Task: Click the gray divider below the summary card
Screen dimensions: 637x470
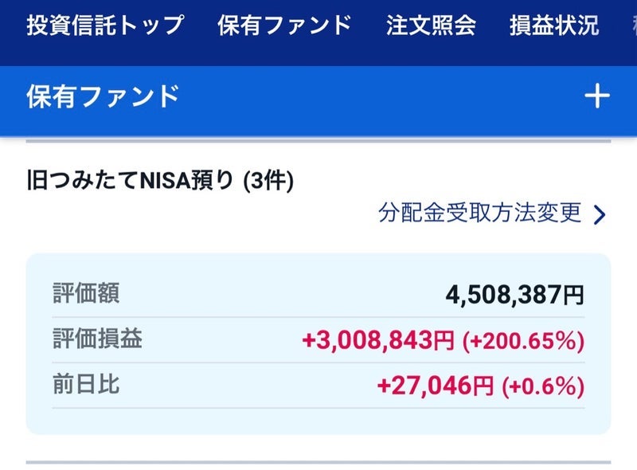Action: [x=318, y=462]
